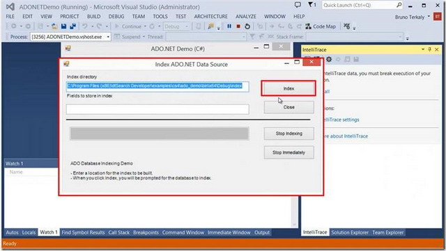
Task: Click the find-in-files icon before Pause
Action: tap(210, 26)
